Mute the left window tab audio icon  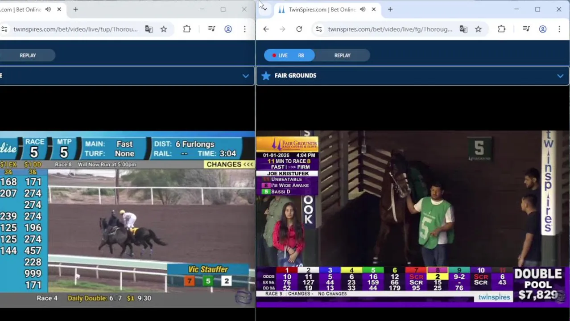click(48, 9)
